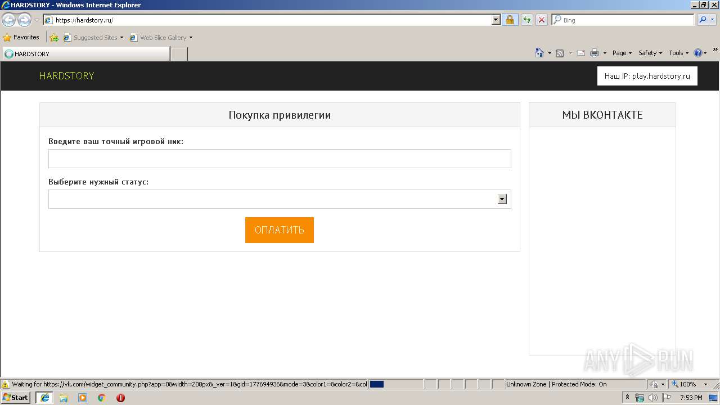Viewport: 720px width, 405px height.
Task: Click the Read Mail envelope icon
Action: (x=580, y=53)
